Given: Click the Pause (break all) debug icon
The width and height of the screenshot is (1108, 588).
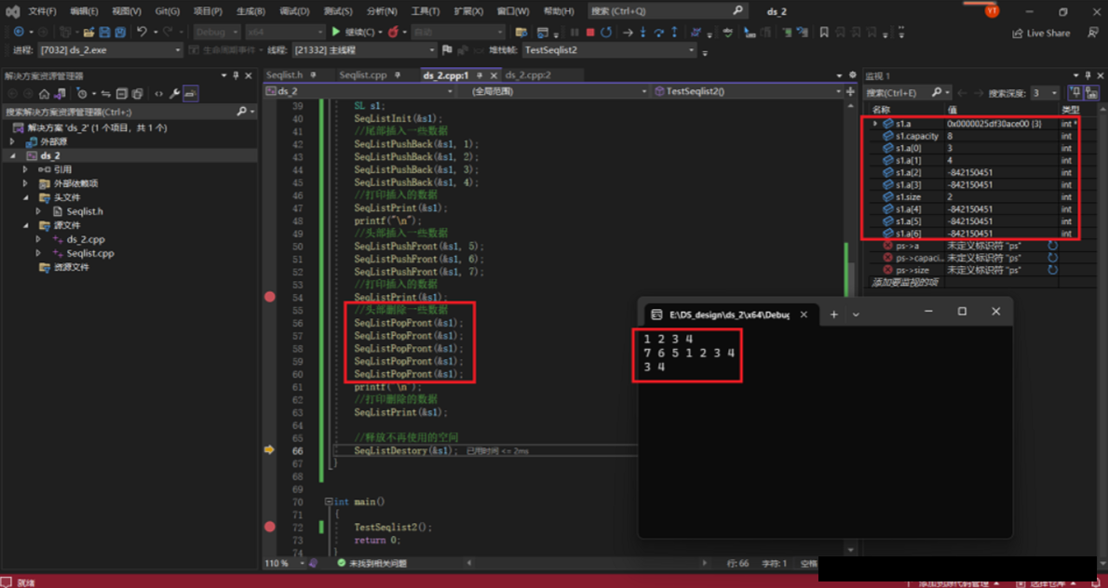Looking at the screenshot, I should point(574,32).
